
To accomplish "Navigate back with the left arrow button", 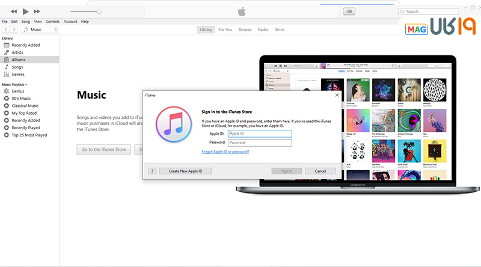I will tap(5, 29).
